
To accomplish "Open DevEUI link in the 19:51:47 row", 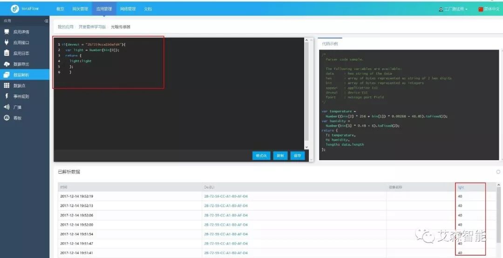I will [226, 244].
